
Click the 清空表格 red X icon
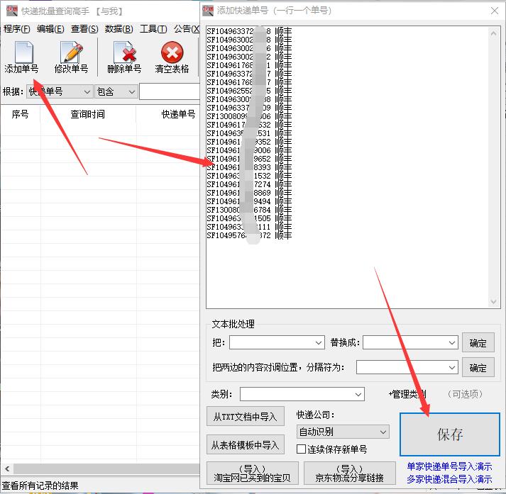(172, 57)
